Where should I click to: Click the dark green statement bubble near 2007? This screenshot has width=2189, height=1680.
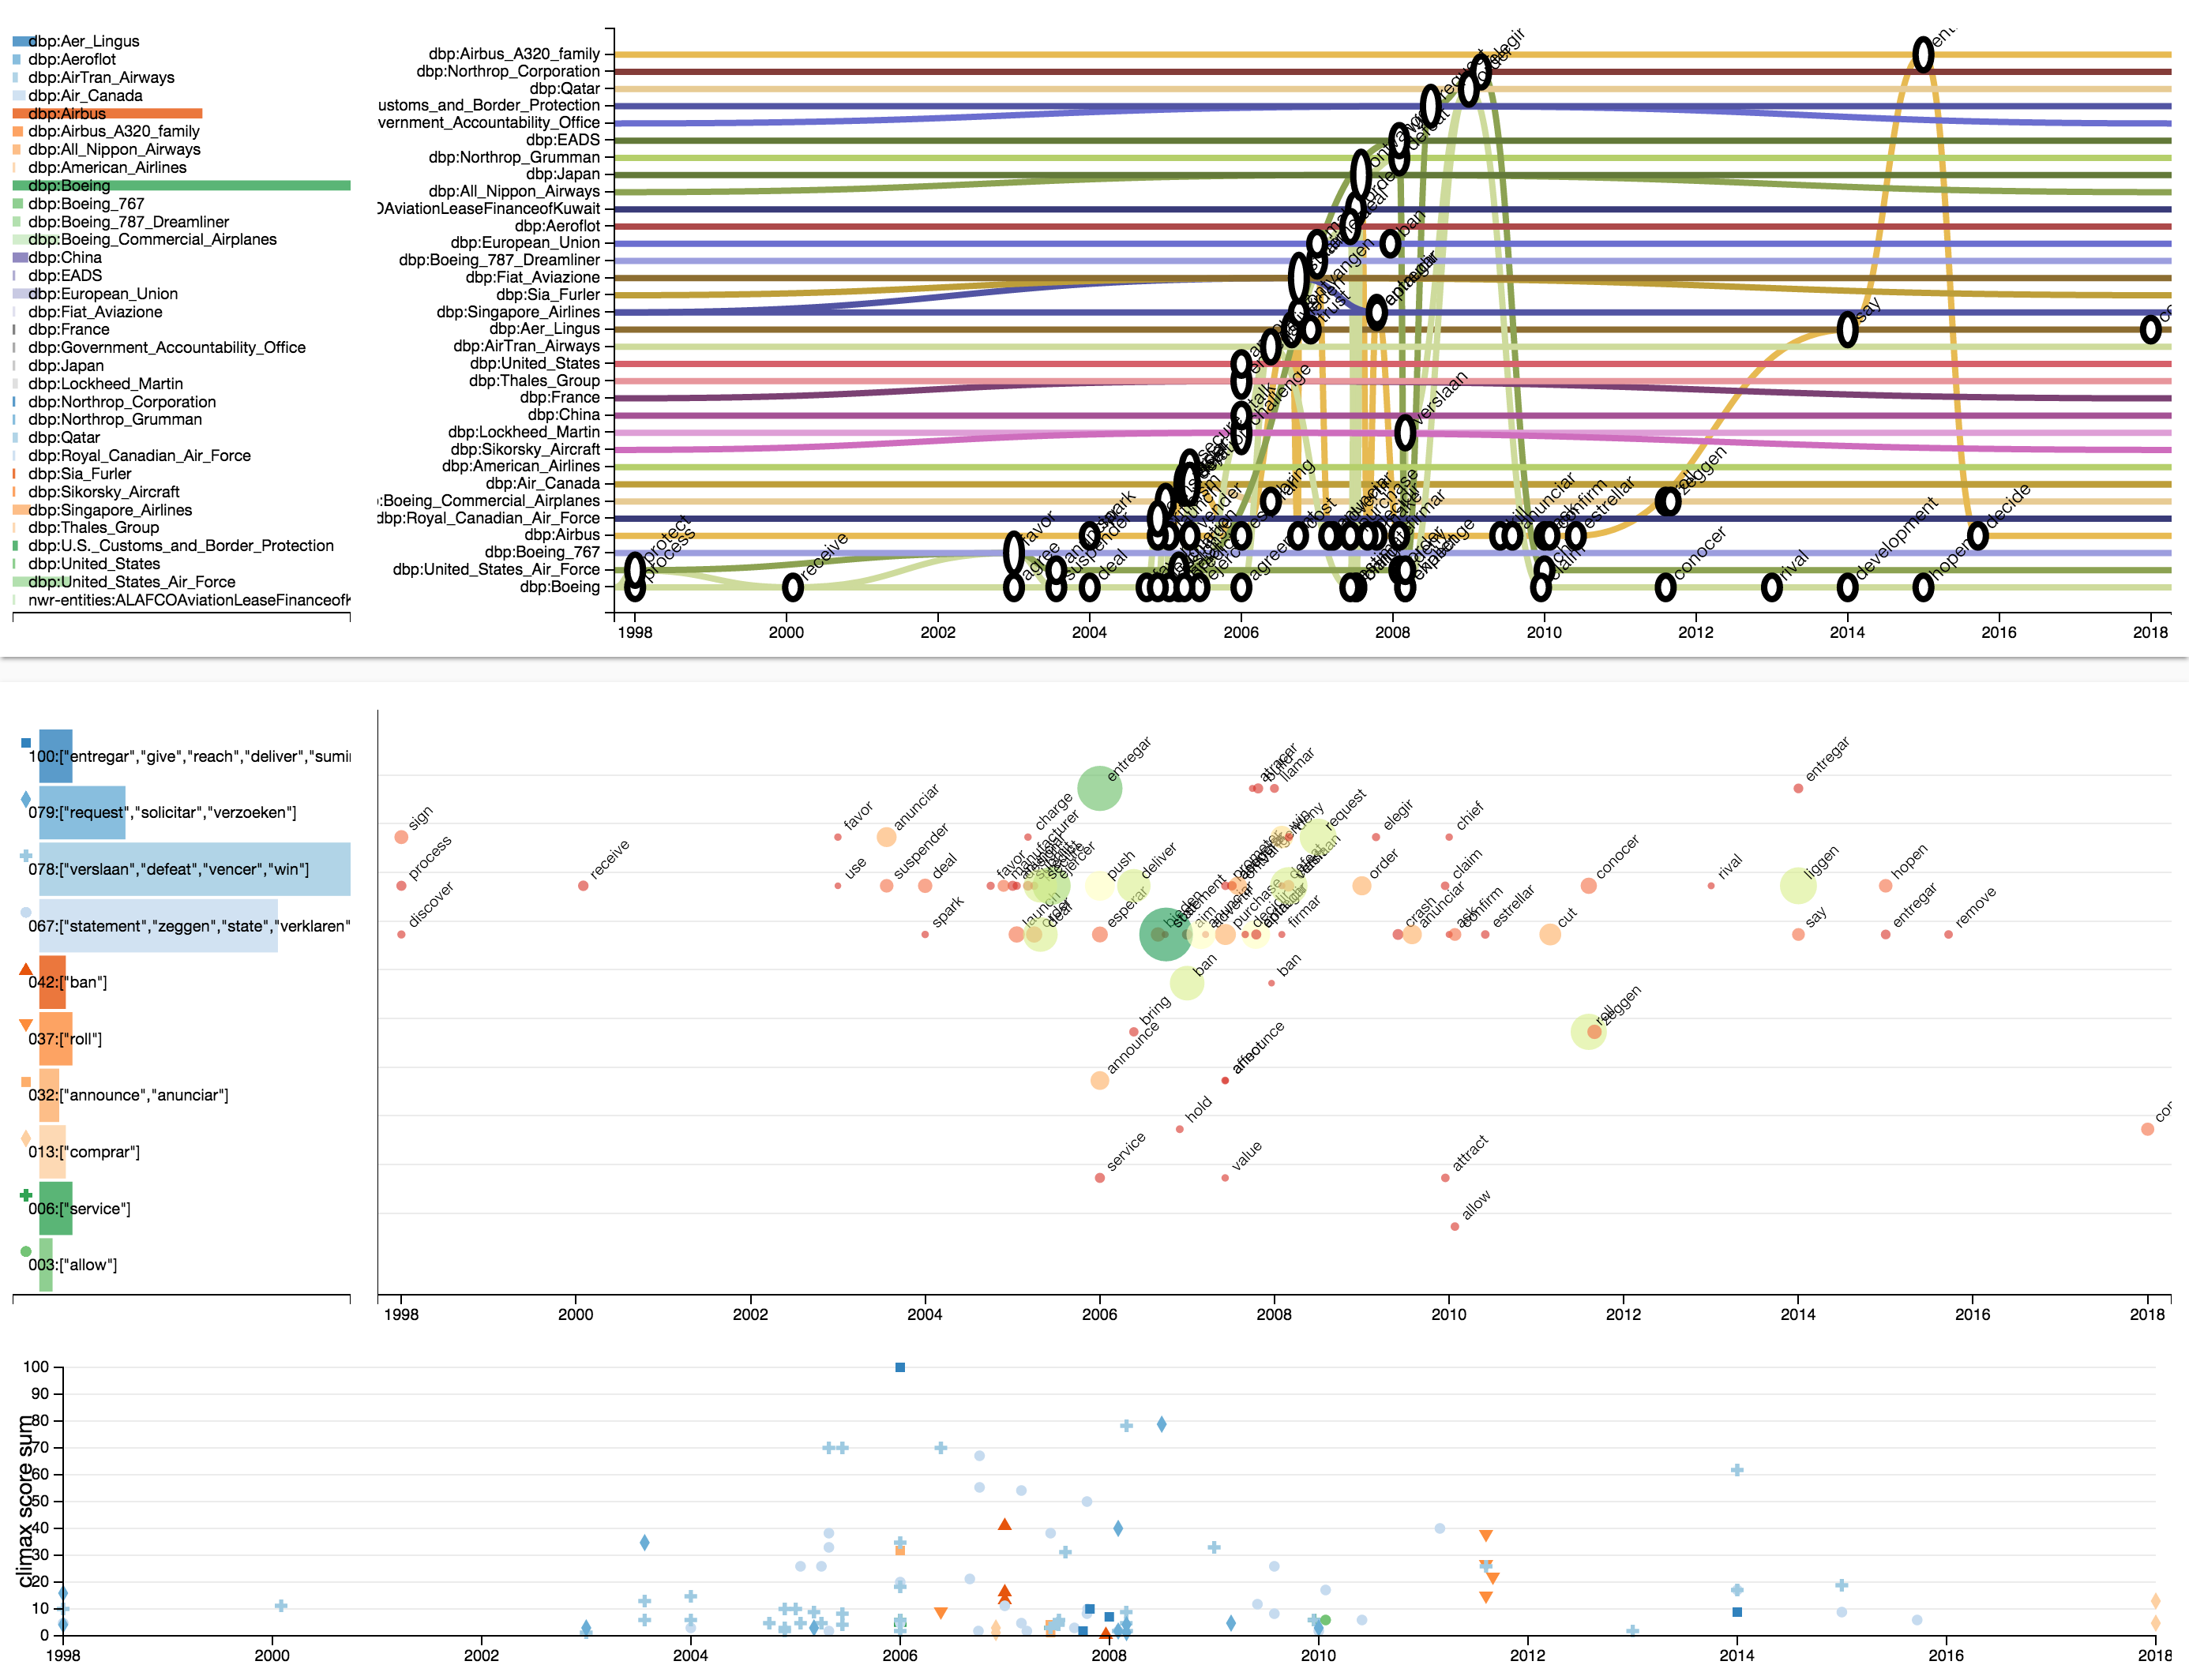coord(1165,935)
